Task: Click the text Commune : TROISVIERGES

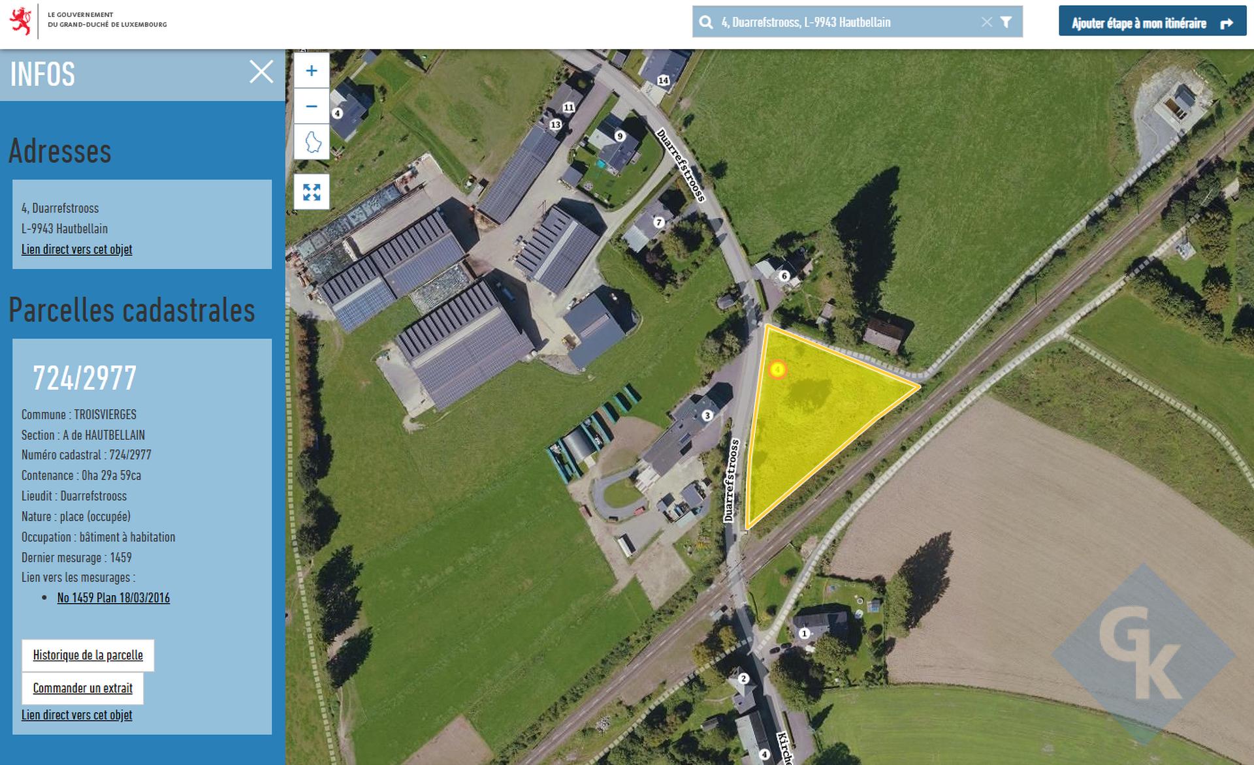Action: coord(79,414)
